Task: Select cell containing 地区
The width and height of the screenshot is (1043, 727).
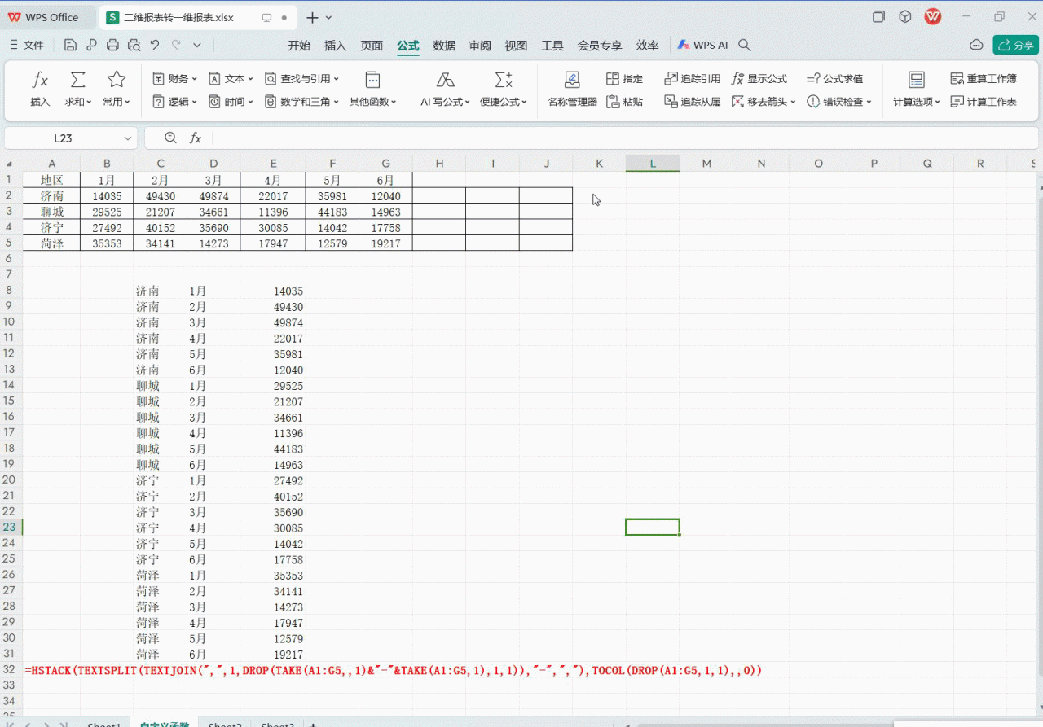Action: (51, 180)
